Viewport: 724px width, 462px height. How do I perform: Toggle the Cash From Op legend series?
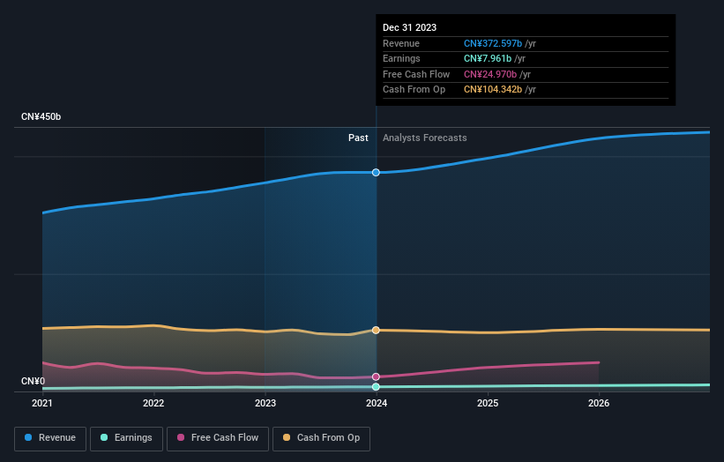click(321, 438)
